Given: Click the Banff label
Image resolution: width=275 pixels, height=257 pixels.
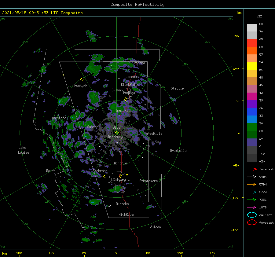Looking at the screenshot, I should tap(50, 170).
